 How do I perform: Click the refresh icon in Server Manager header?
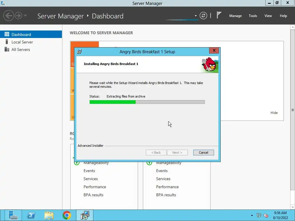(x=203, y=16)
